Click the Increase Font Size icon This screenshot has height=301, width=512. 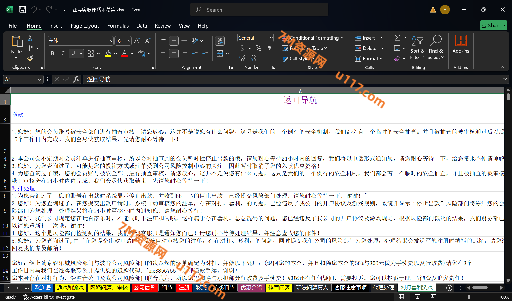(137, 41)
